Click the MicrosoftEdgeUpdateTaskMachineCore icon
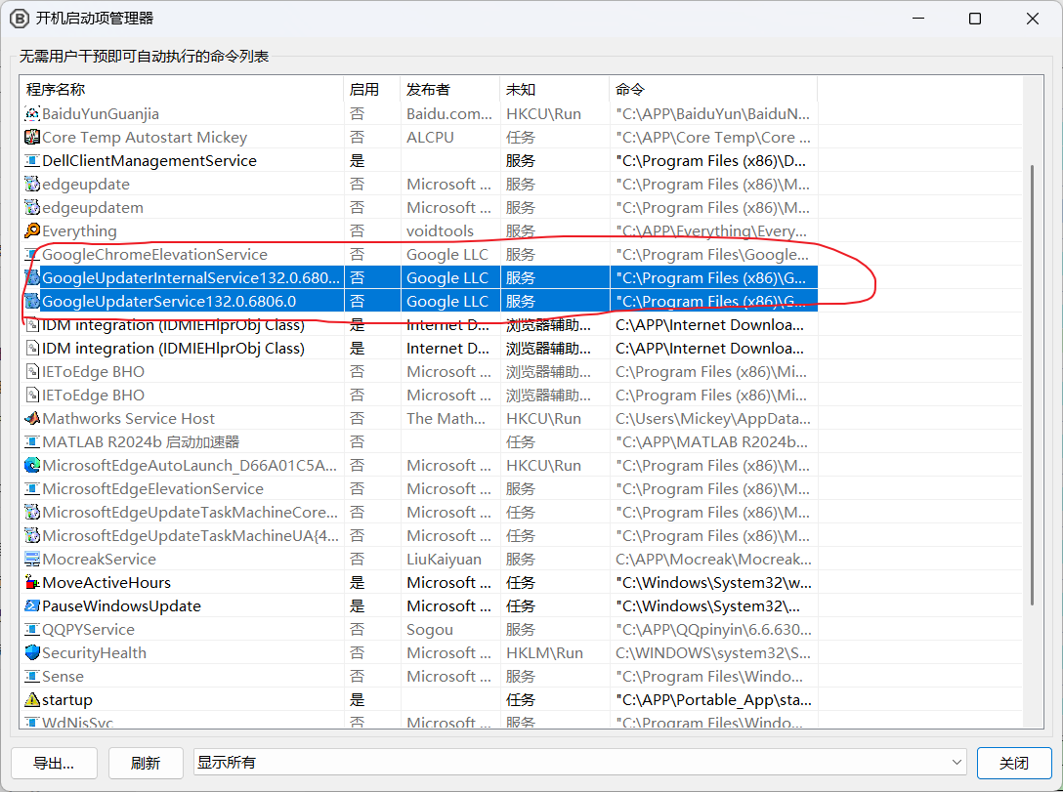 (32, 512)
